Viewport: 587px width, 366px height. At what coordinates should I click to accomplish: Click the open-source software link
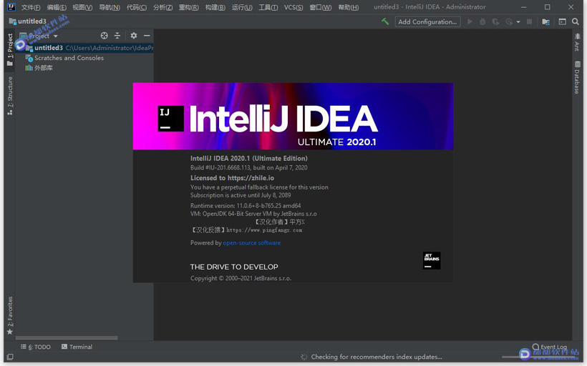(x=251, y=243)
